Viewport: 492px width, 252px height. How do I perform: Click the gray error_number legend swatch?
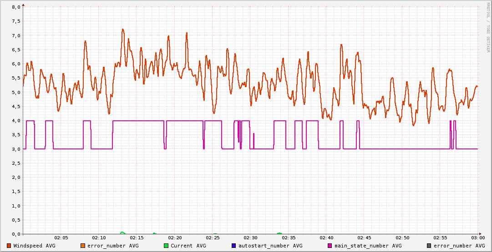(429, 246)
